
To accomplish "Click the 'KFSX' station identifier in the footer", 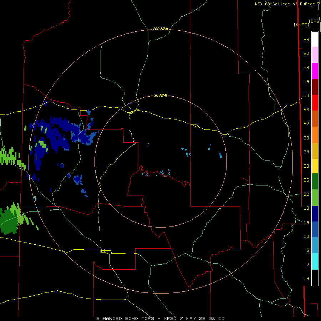I will click(x=170, y=319).
